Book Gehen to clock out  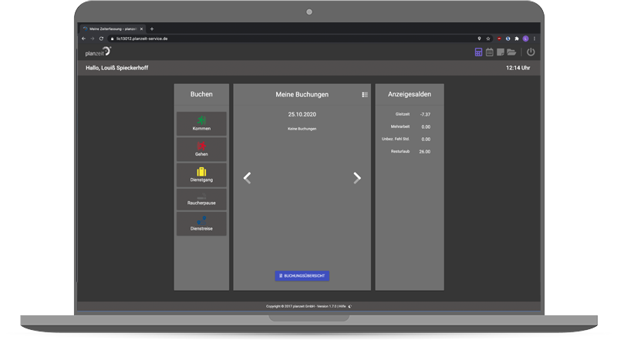point(201,149)
